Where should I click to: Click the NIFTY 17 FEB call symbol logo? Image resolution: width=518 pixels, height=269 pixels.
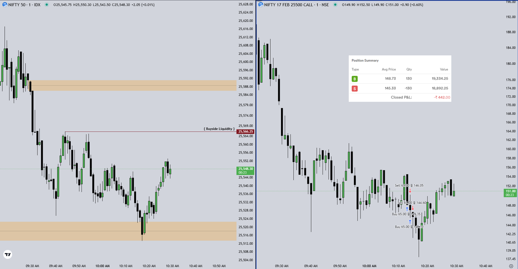tap(261, 4)
